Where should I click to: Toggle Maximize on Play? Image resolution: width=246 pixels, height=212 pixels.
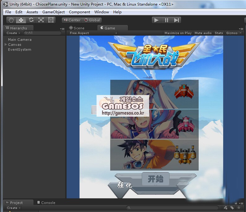[178, 33]
